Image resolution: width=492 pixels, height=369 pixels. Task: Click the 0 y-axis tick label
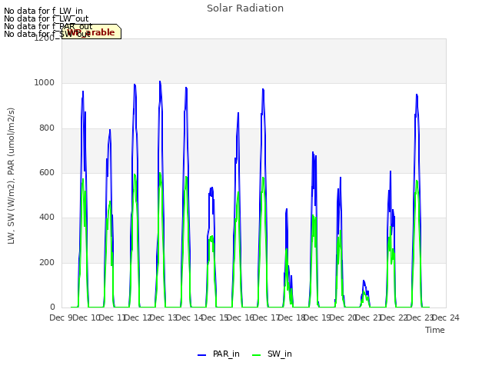click(x=52, y=307)
